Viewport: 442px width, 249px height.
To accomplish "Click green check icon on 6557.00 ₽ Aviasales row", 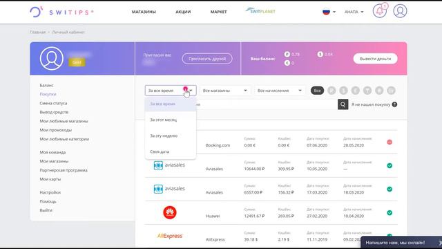I will [390, 189].
